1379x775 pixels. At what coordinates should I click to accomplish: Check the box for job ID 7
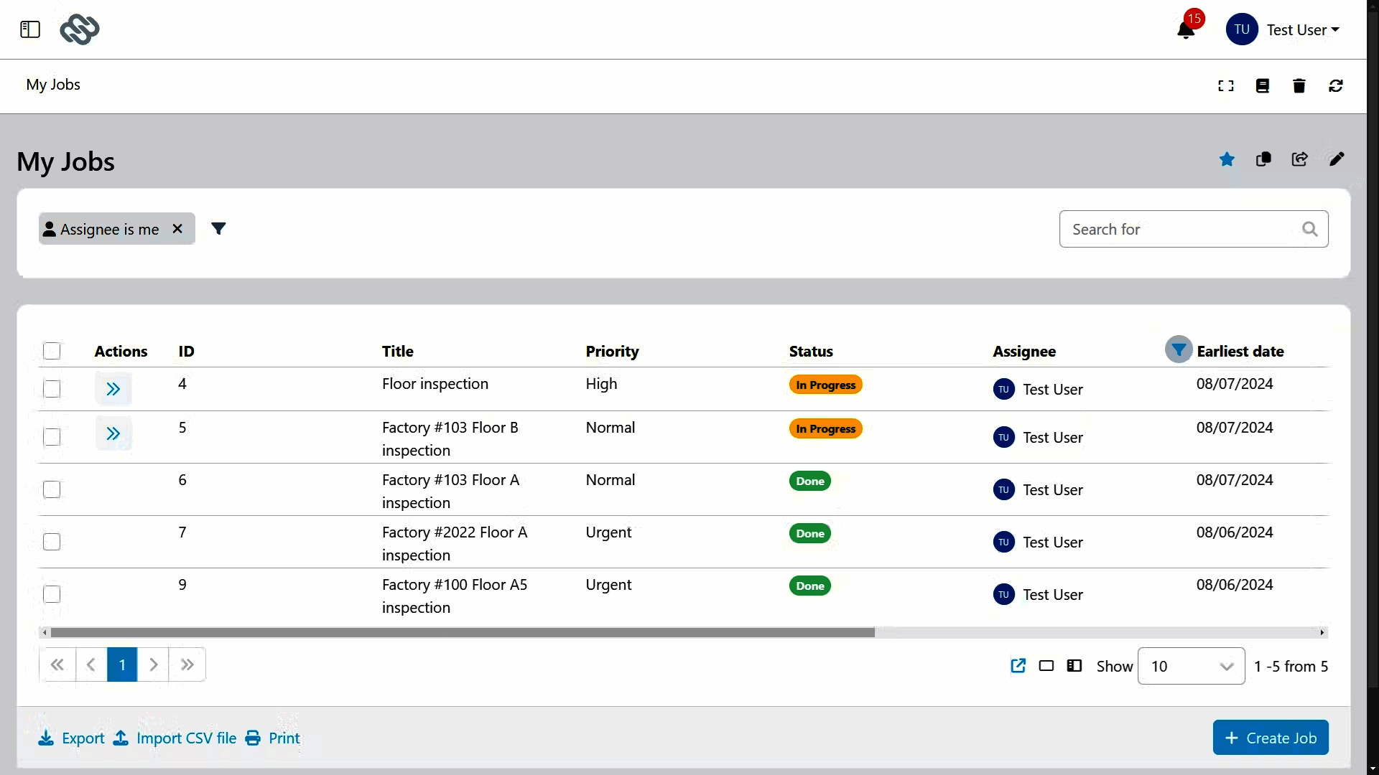52,542
